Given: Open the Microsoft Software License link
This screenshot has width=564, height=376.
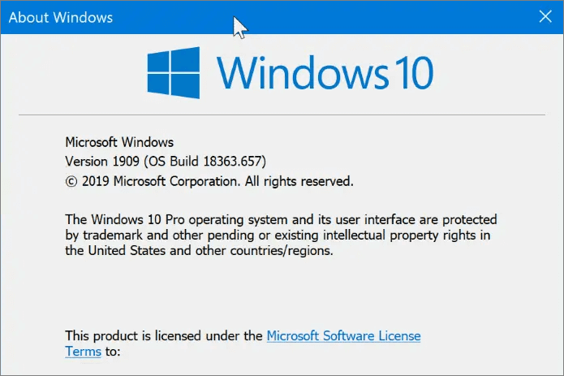Looking at the screenshot, I should point(343,335).
